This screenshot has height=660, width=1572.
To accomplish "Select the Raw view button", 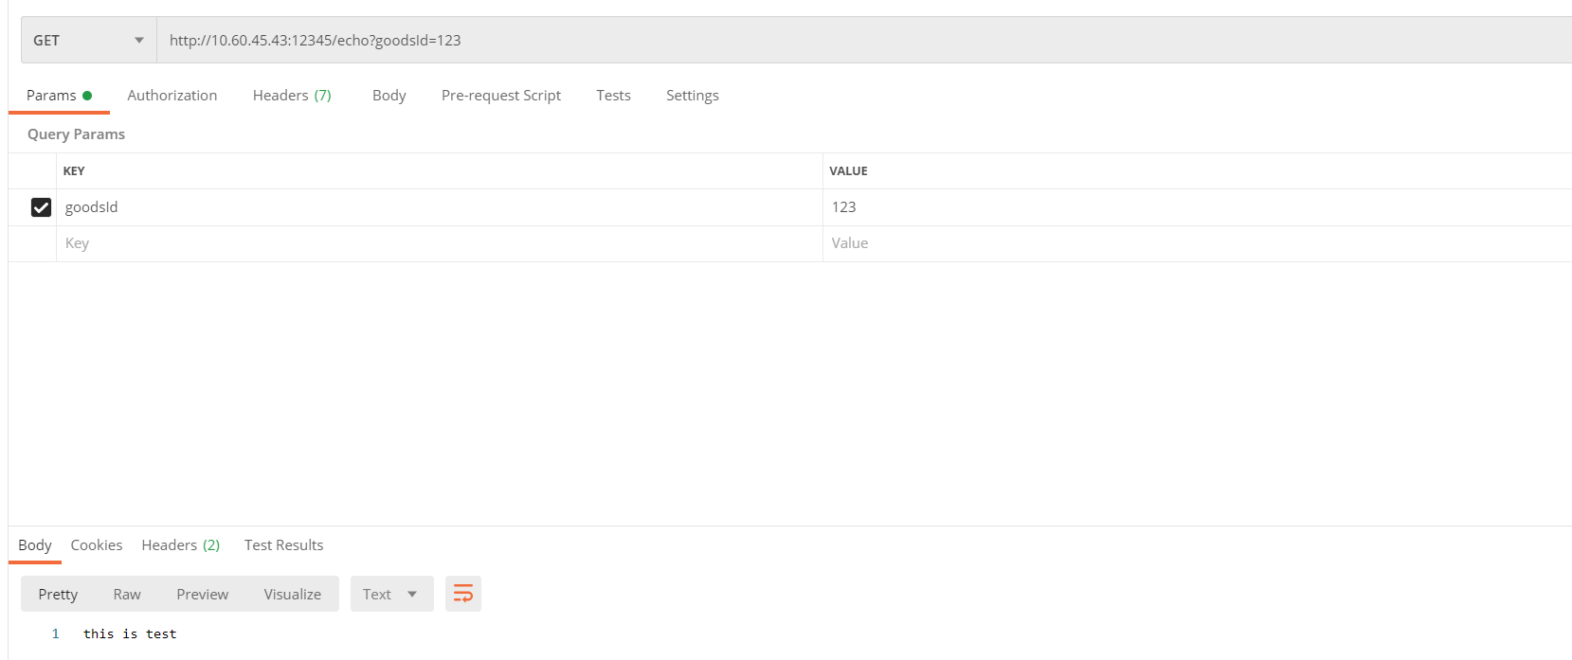I will point(127,594).
